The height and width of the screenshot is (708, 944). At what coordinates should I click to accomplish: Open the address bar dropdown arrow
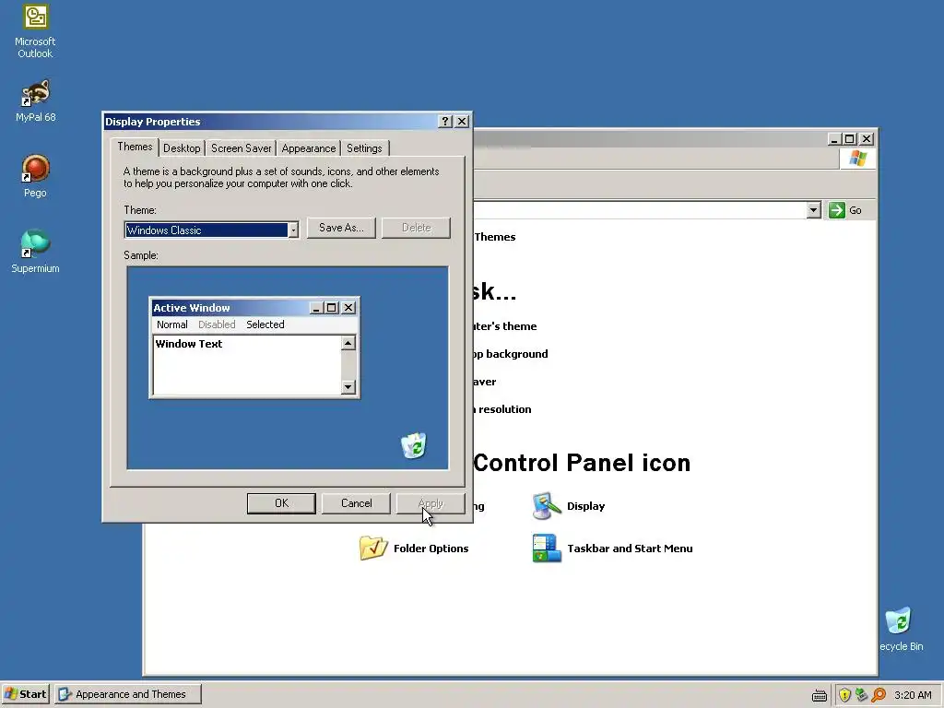(x=813, y=210)
